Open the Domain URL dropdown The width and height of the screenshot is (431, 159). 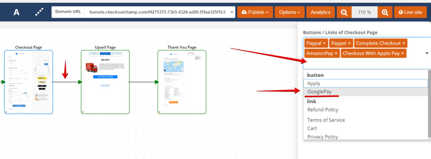160,12
